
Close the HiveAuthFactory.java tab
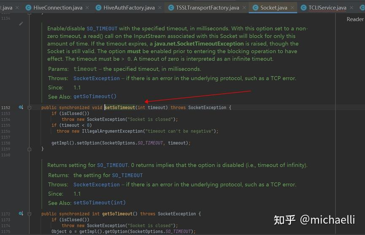[x=160, y=8]
